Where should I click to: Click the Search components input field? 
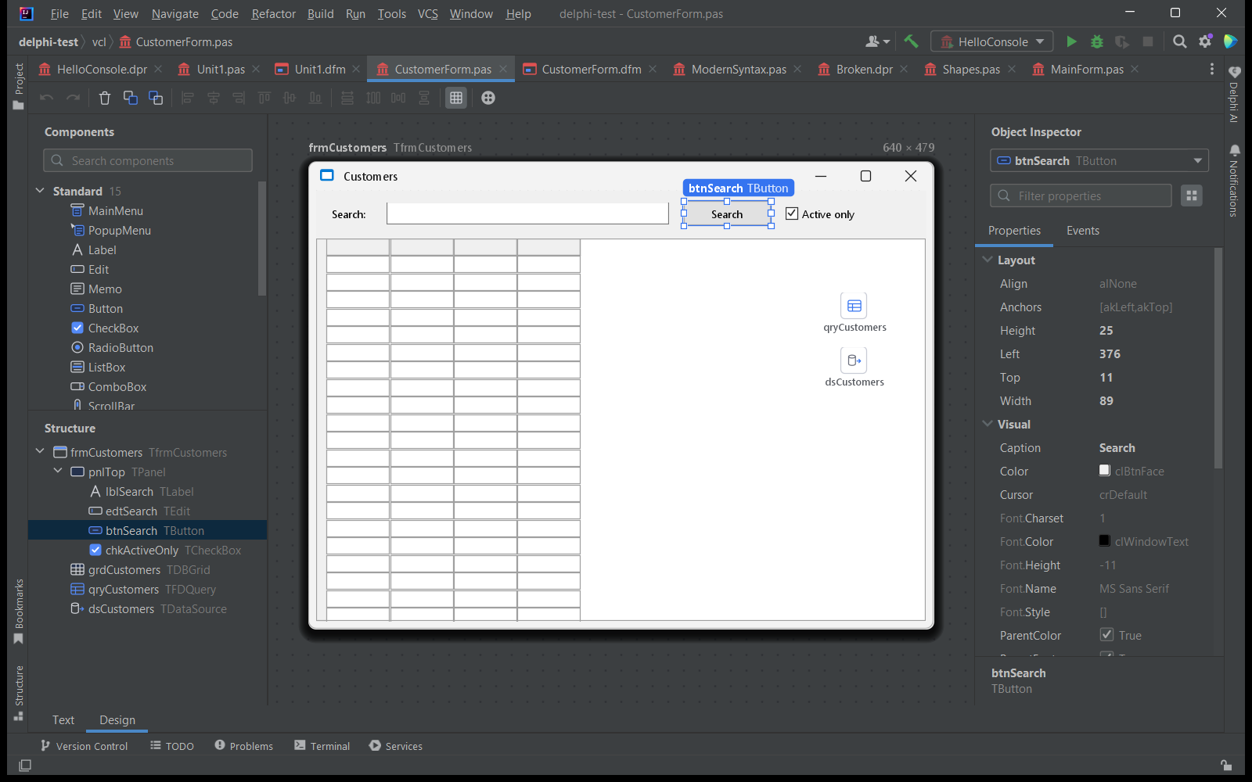point(148,160)
